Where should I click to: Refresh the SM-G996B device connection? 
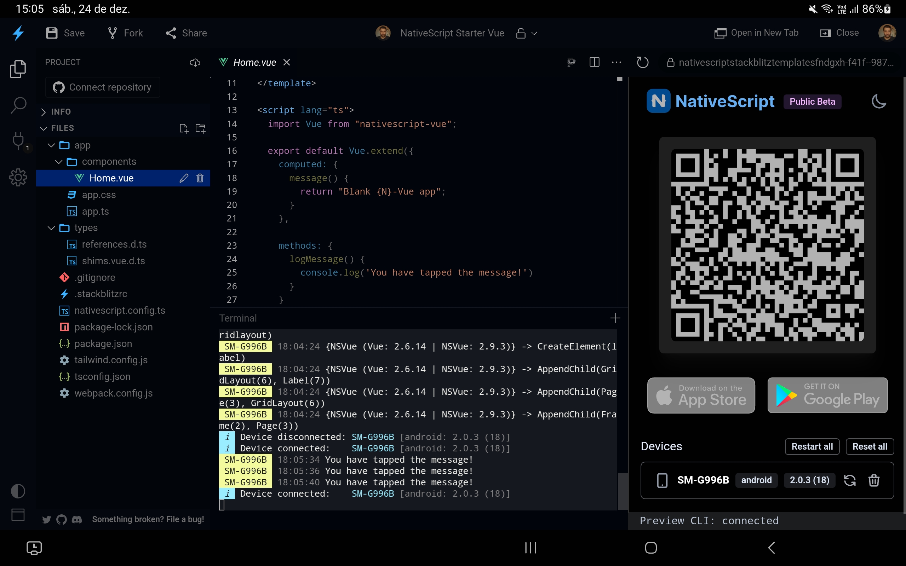(x=850, y=480)
